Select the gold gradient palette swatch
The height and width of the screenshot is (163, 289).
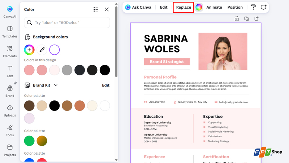coord(42,141)
